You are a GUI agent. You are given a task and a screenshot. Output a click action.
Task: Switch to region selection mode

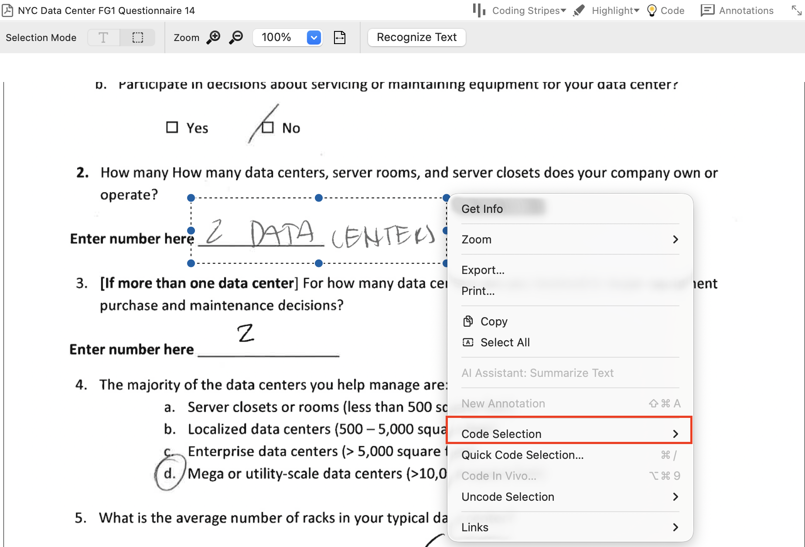[138, 38]
